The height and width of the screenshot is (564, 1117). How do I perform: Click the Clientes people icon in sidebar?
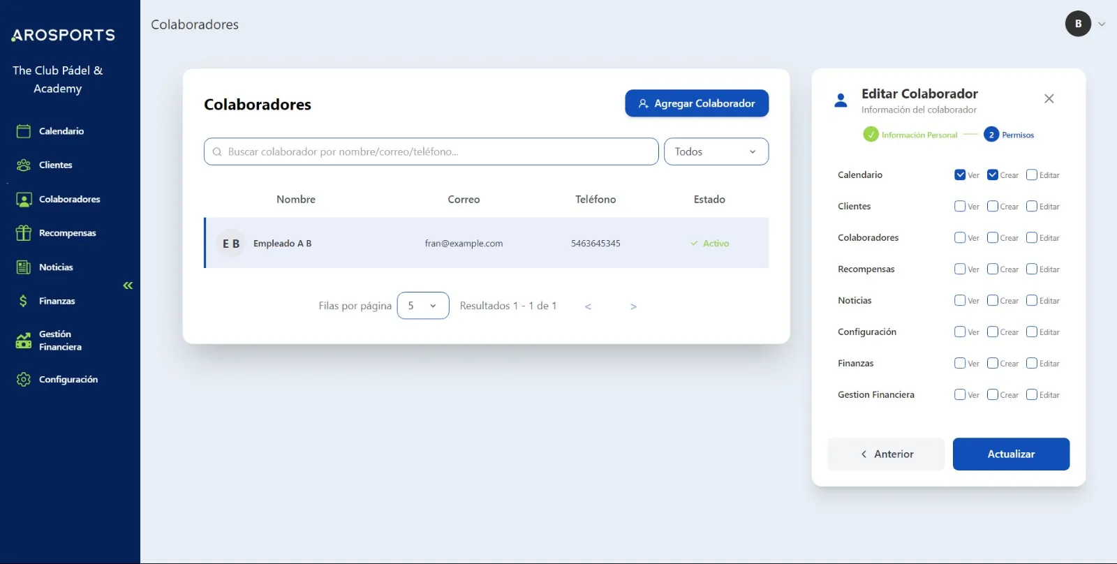coord(24,165)
